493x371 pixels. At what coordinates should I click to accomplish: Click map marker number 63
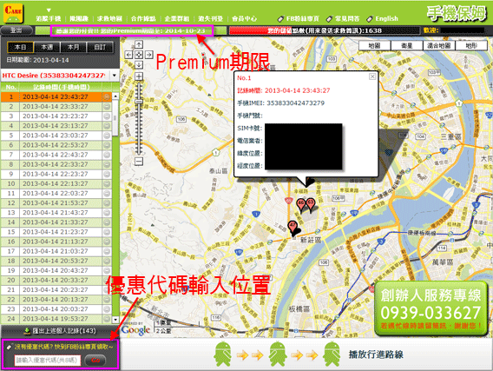[x=311, y=203]
